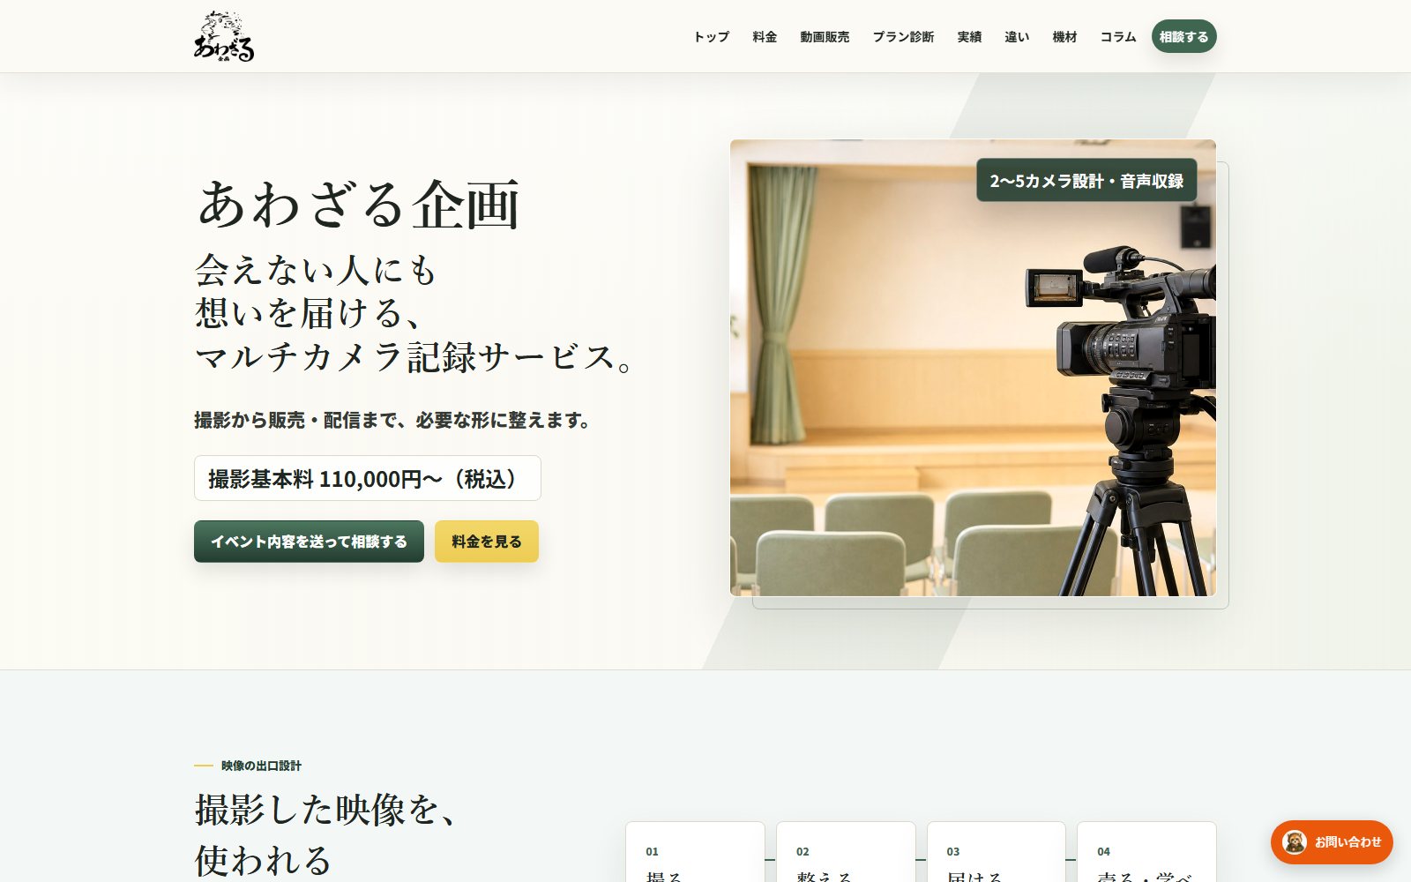Click the step 04 card
This screenshot has height=882, width=1411.
1146,852
